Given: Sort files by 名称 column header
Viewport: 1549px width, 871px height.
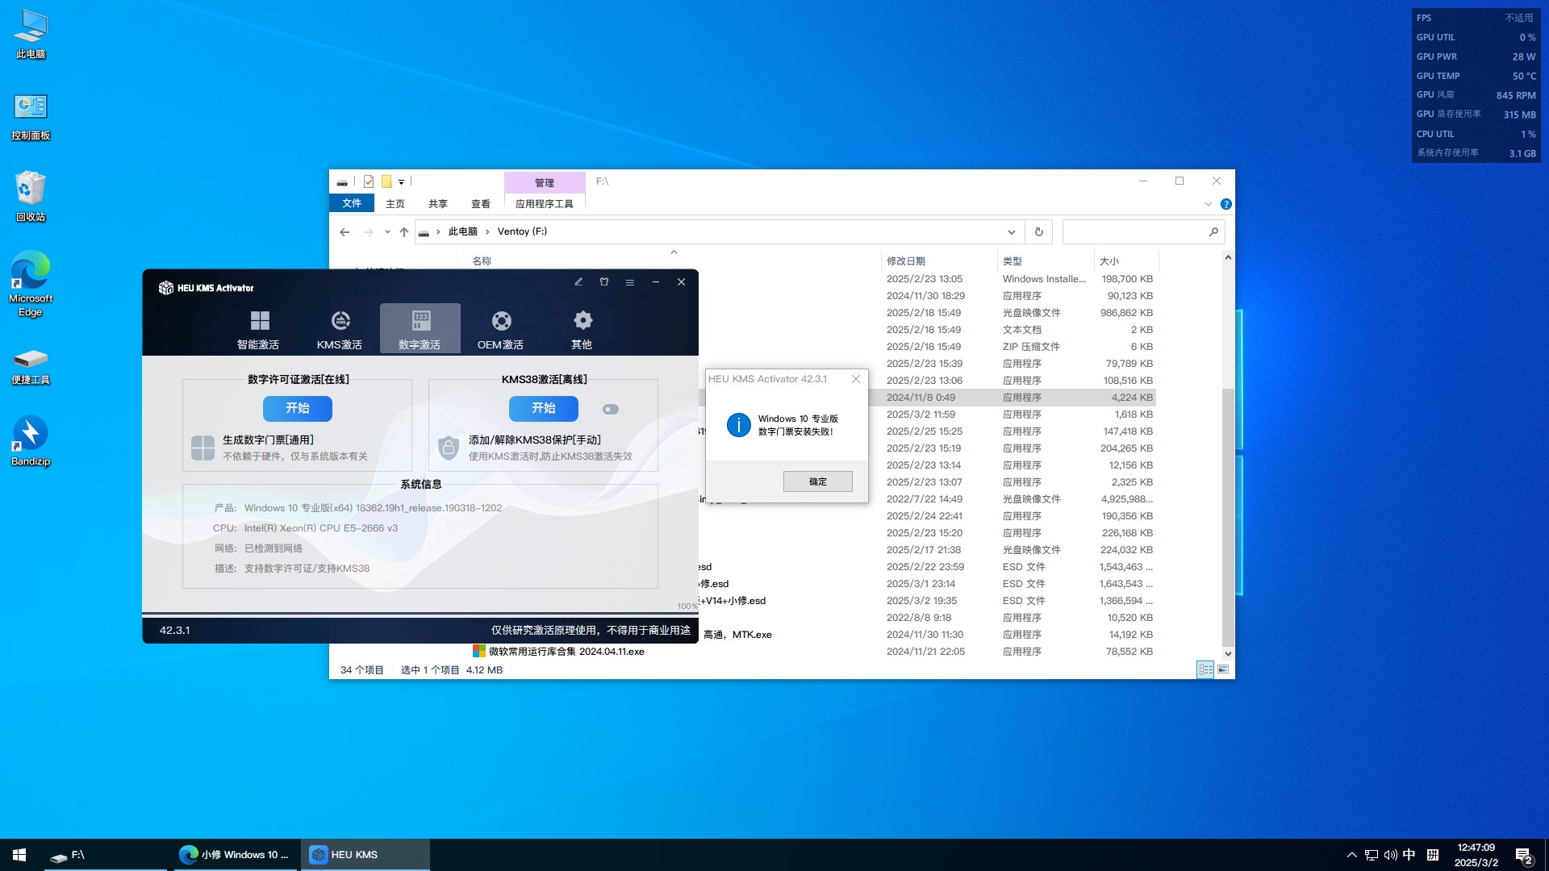Looking at the screenshot, I should pyautogui.click(x=482, y=261).
